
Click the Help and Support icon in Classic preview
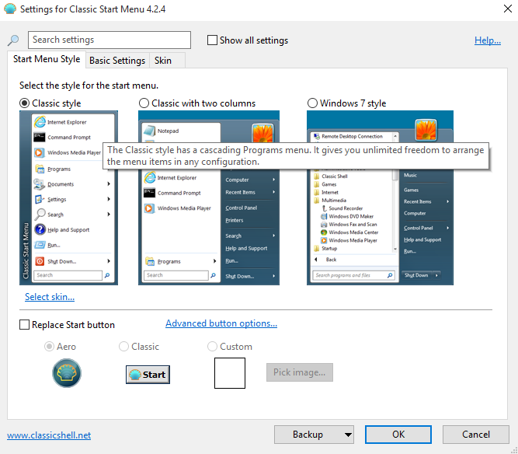(40, 229)
